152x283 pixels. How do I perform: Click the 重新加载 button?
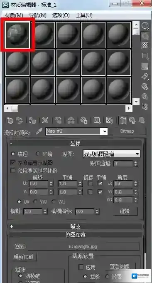tap(25, 257)
